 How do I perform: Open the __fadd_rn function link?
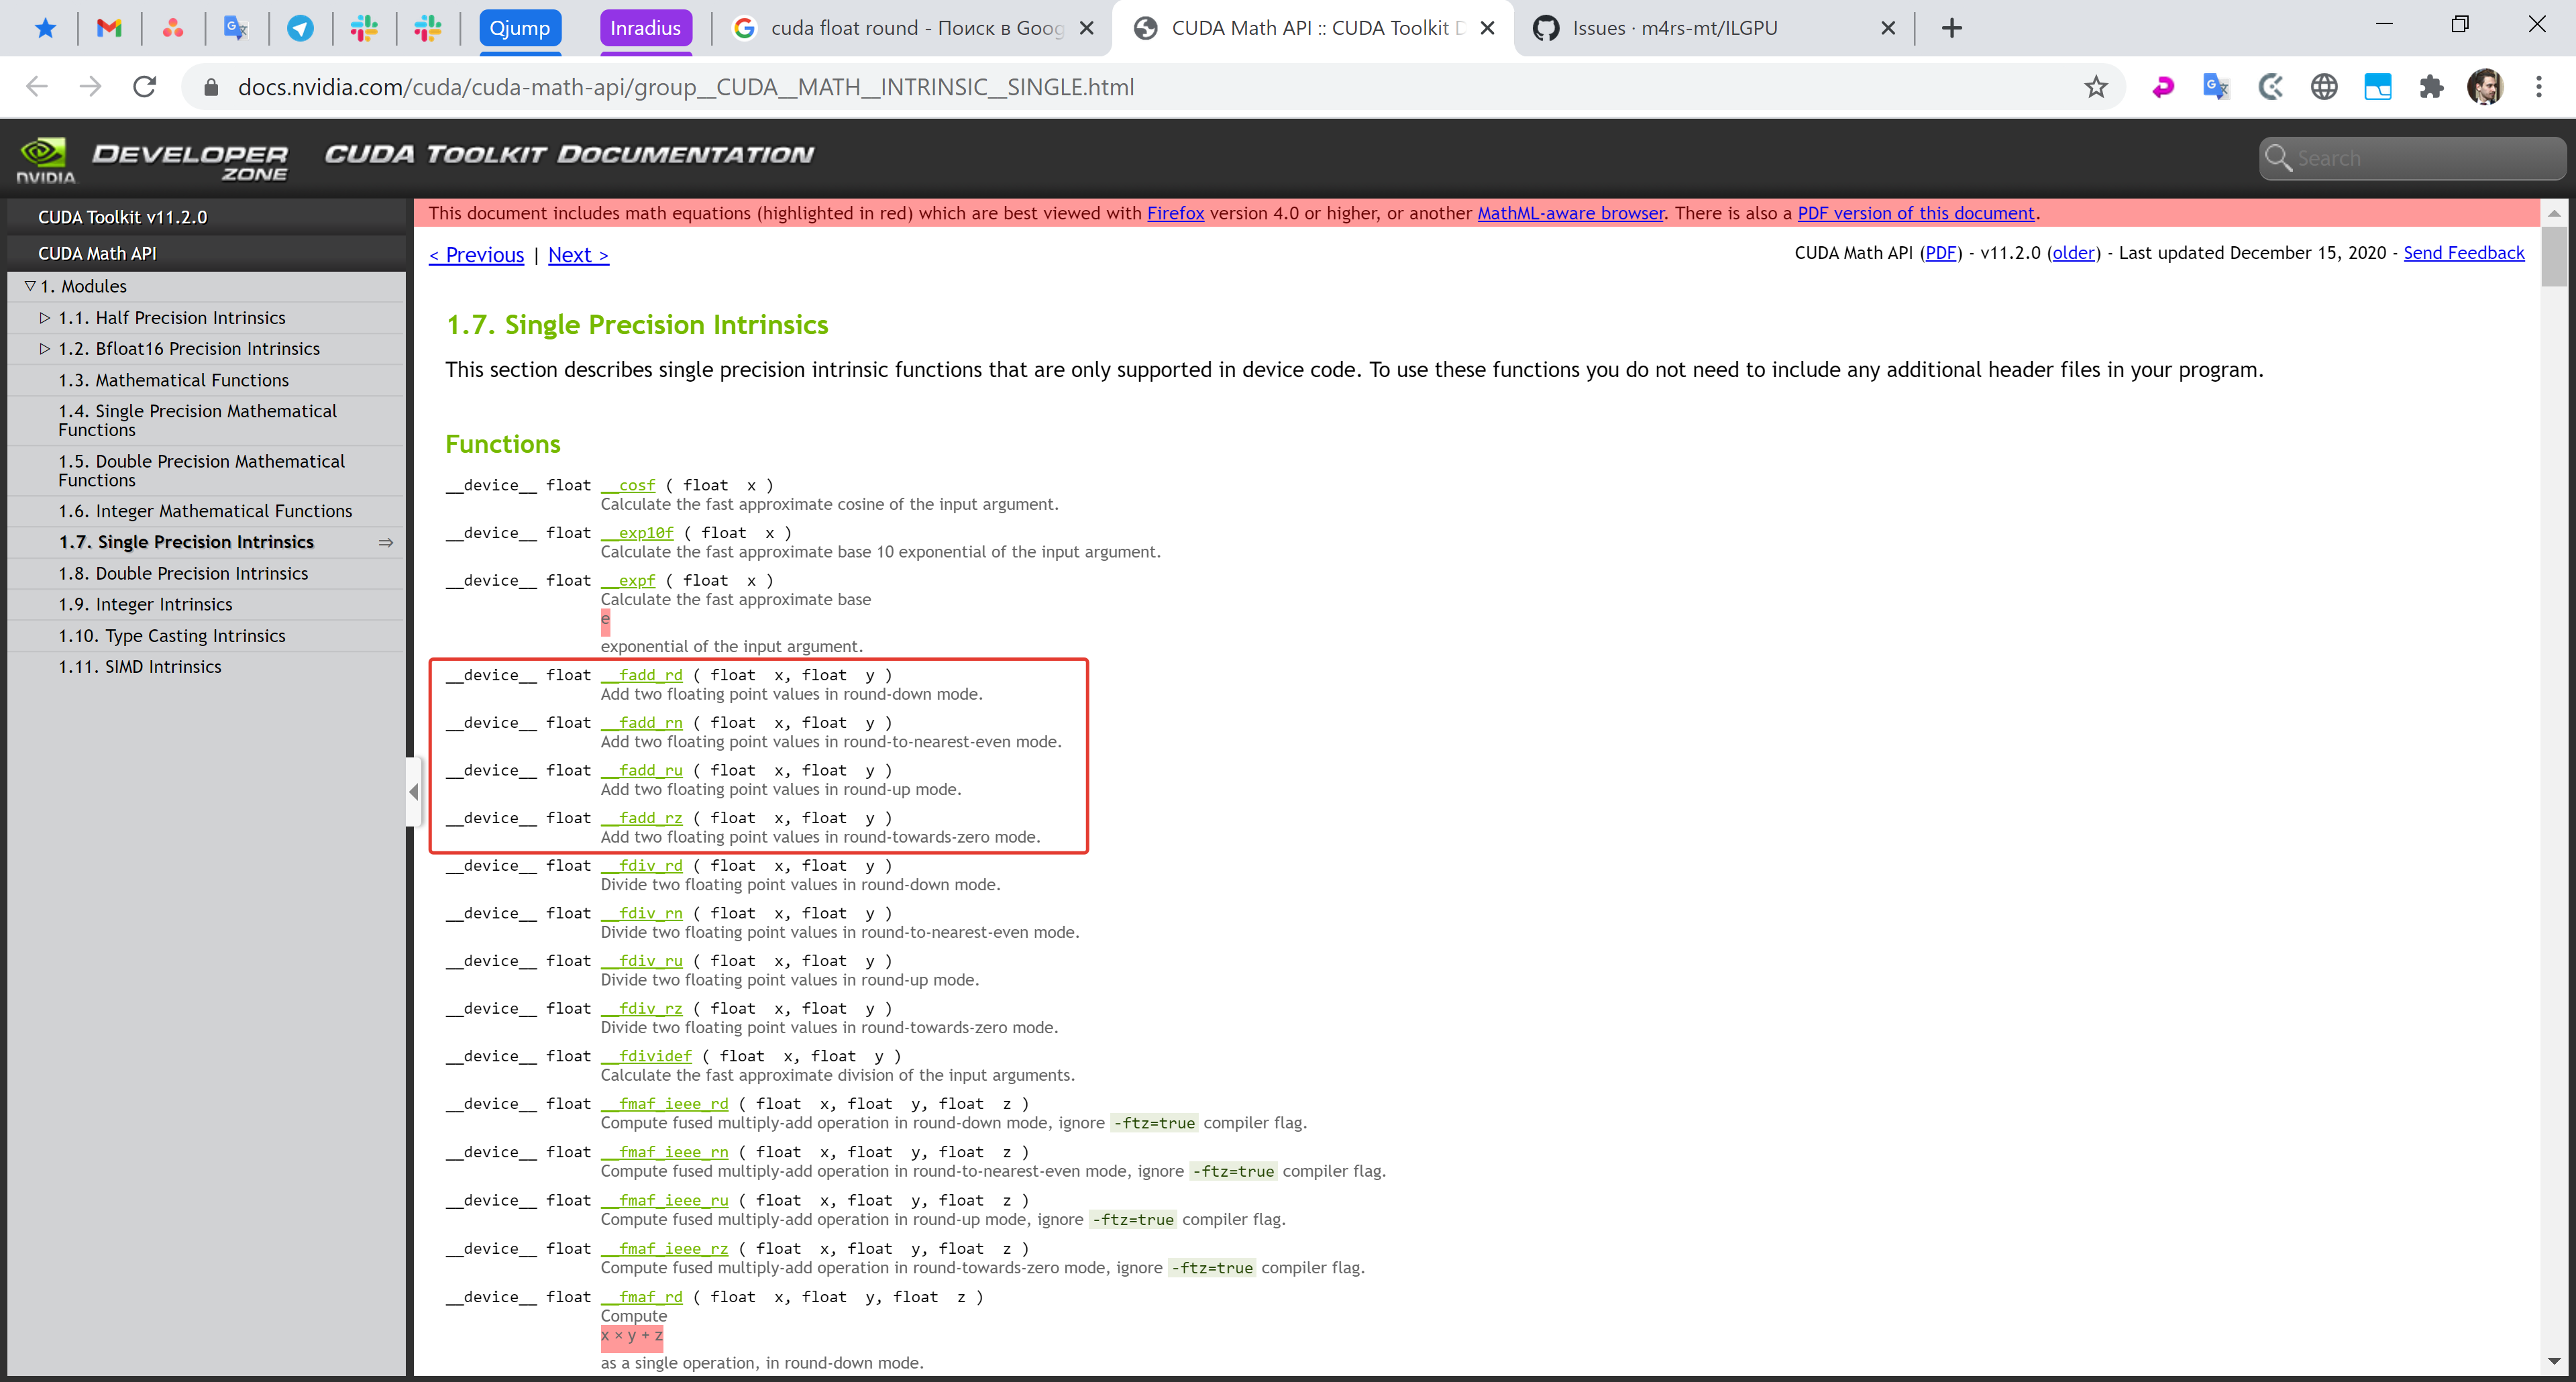point(642,723)
